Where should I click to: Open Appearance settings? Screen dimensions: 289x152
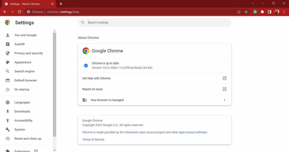(x=23, y=62)
